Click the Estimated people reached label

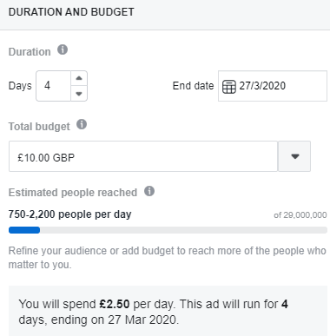(73, 193)
